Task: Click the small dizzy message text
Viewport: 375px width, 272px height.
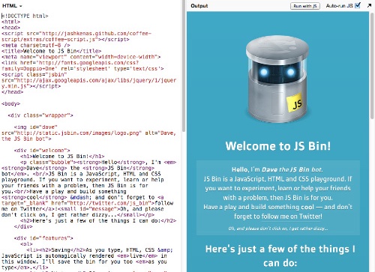Action: pos(278,229)
